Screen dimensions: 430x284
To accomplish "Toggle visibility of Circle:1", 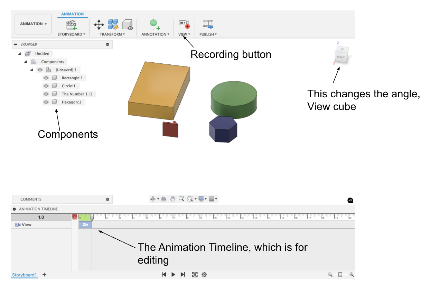I will click(46, 86).
